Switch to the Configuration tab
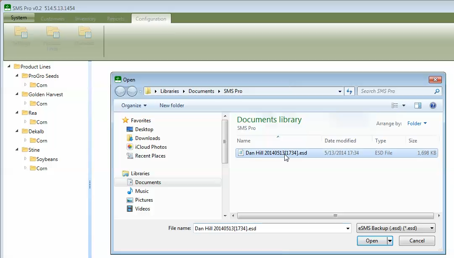 [151, 18]
